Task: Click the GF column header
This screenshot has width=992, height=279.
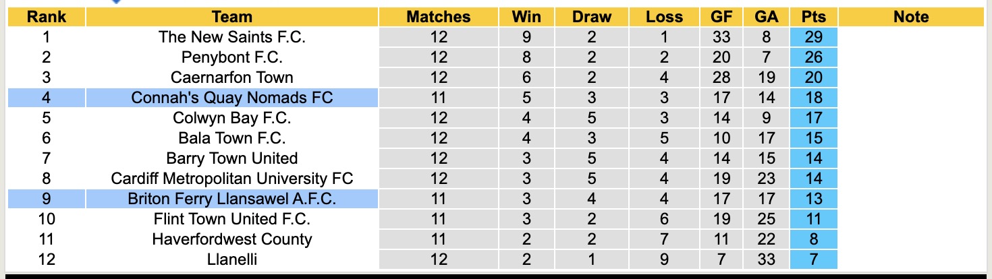Action: [x=721, y=18]
